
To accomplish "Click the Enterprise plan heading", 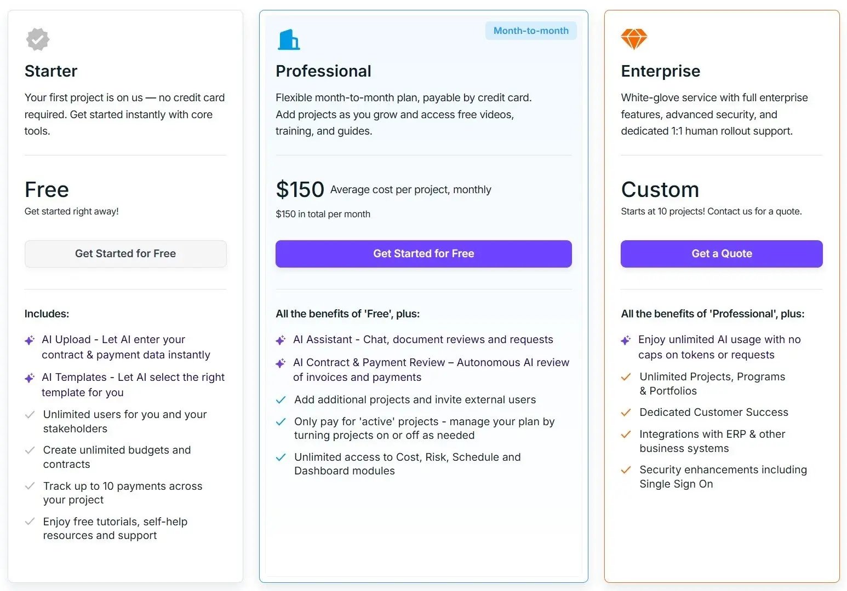I will (x=660, y=71).
